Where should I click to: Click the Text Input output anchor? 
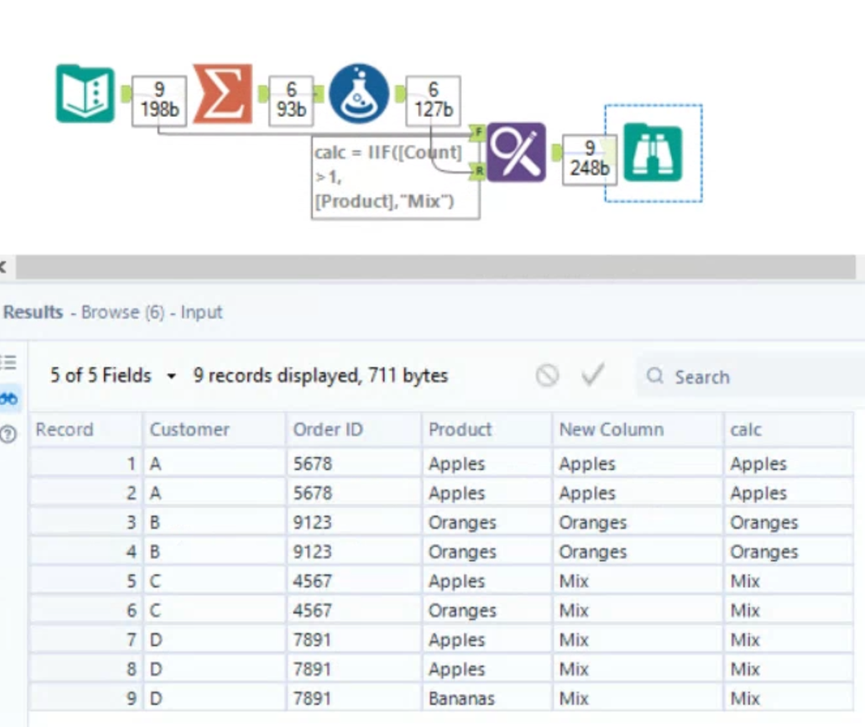point(126,93)
